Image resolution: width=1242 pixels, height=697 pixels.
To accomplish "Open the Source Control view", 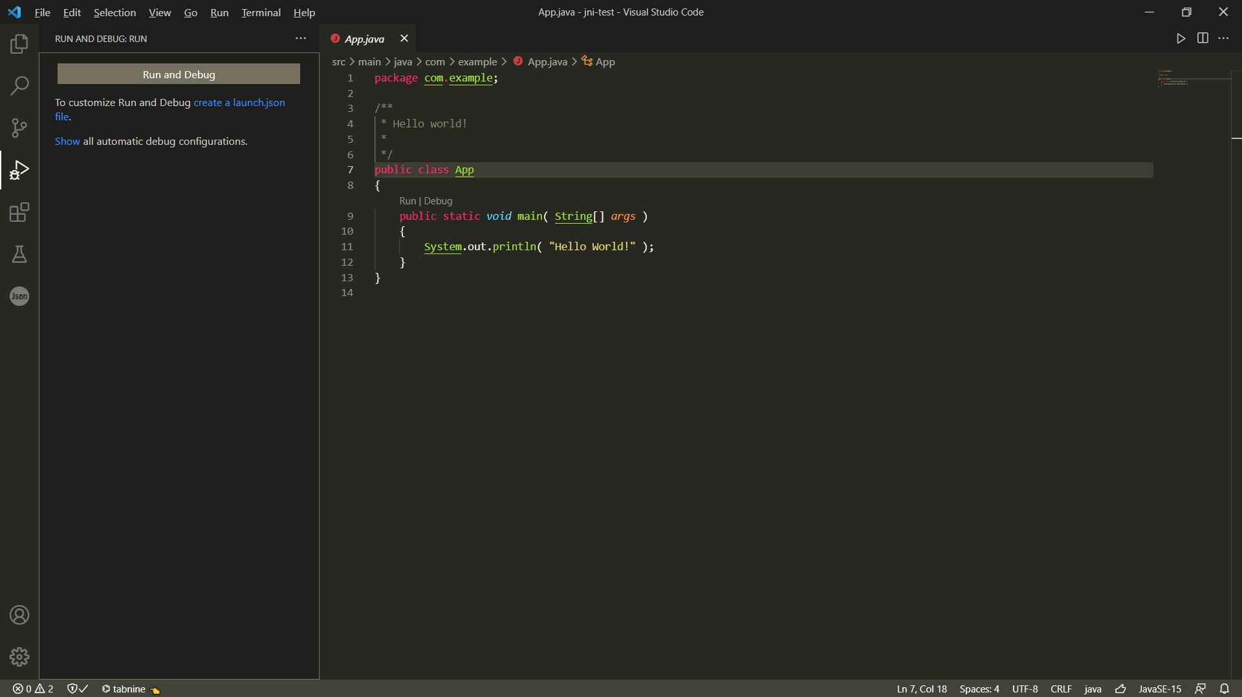I will (19, 127).
